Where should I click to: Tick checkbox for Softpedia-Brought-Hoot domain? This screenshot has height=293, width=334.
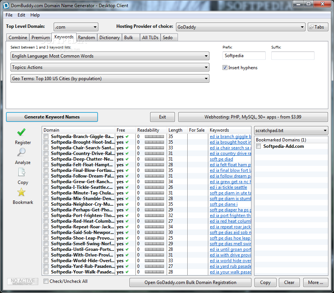point(46,142)
